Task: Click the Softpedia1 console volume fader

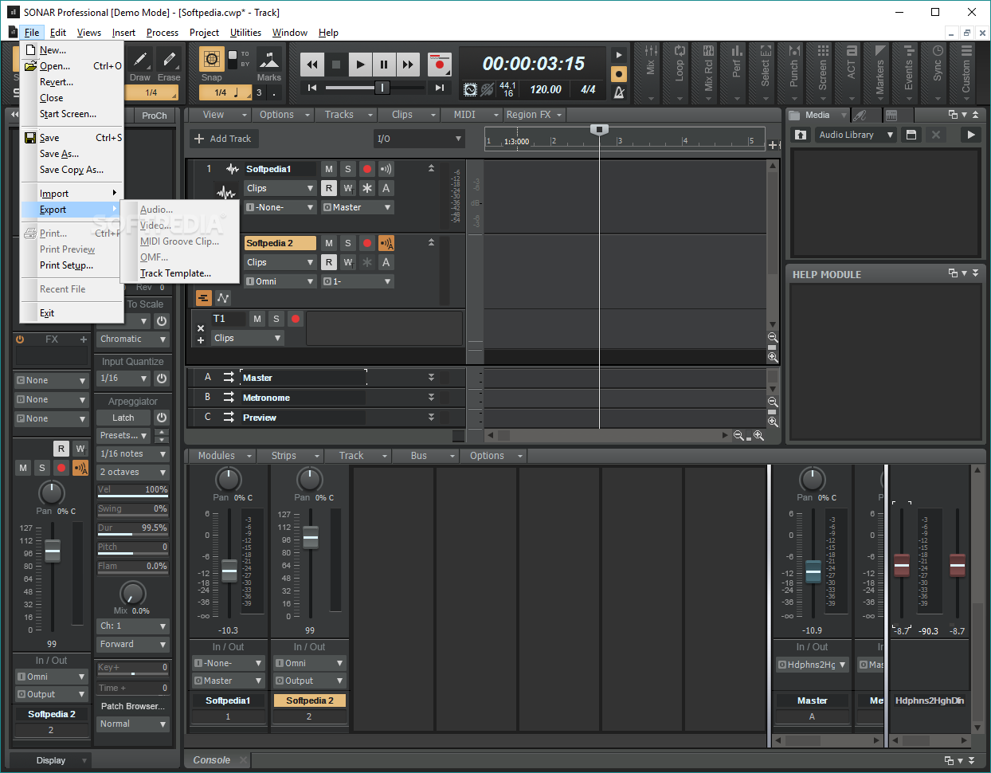Action: [x=229, y=571]
